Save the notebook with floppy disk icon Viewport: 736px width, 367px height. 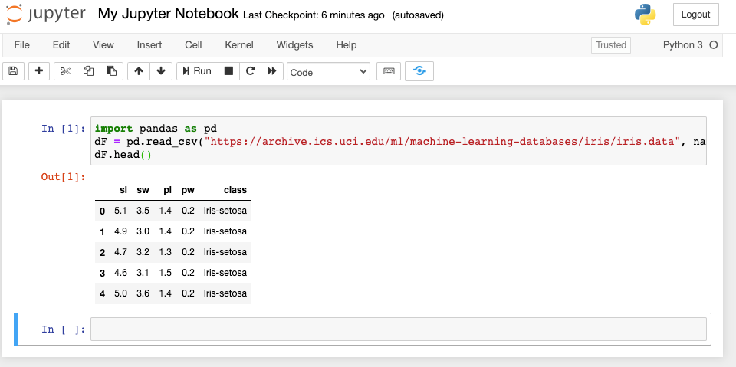pyautogui.click(x=13, y=71)
